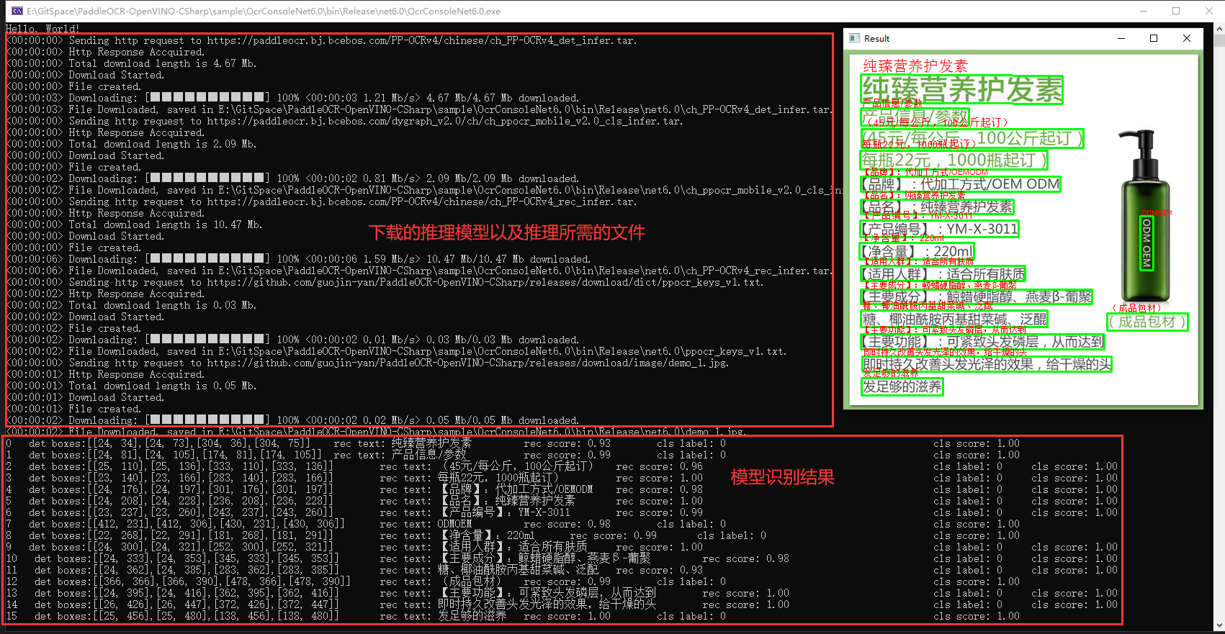
Task: Click console result row 15 text "发足够的滋养"
Action: pos(472,616)
